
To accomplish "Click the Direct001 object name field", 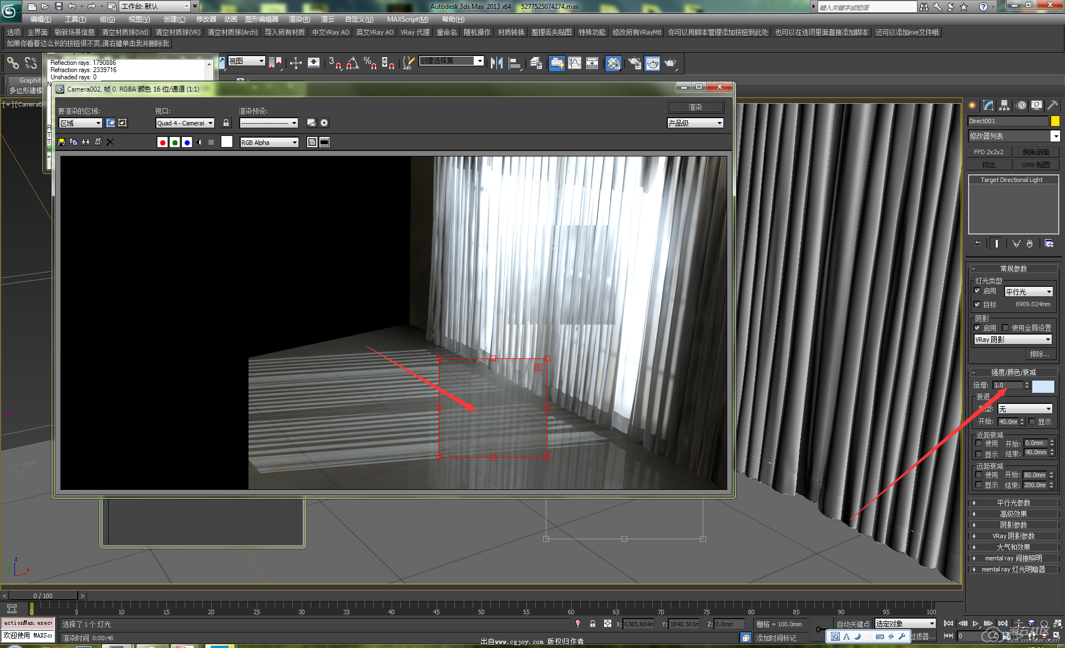I will (1008, 121).
